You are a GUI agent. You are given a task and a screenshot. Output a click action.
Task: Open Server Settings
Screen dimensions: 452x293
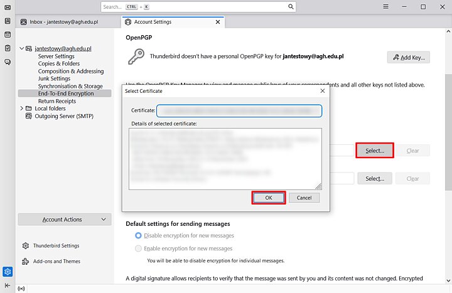56,56
